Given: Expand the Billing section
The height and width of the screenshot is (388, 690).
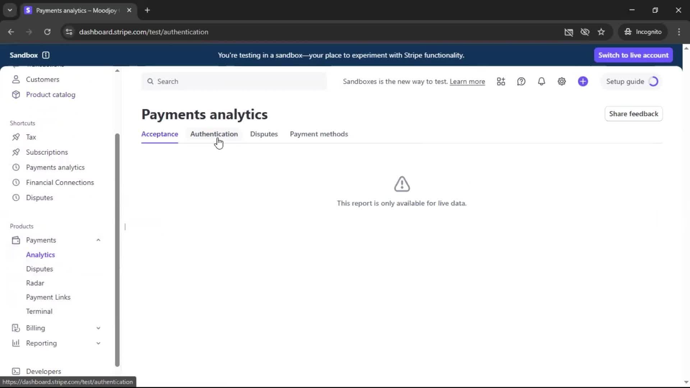Looking at the screenshot, I should click(x=98, y=328).
